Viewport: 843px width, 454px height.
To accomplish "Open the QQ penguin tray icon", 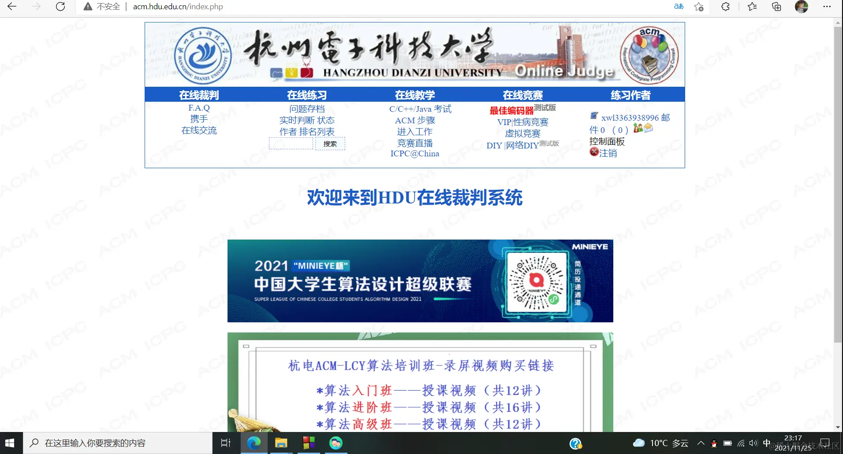I will coord(714,443).
